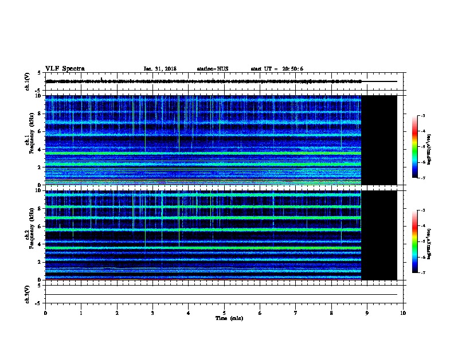Viewport: 454px width, 351px height.
Task: Select the ch.2 "Frequency (kHz)" axis label
Action: [x=32, y=228]
